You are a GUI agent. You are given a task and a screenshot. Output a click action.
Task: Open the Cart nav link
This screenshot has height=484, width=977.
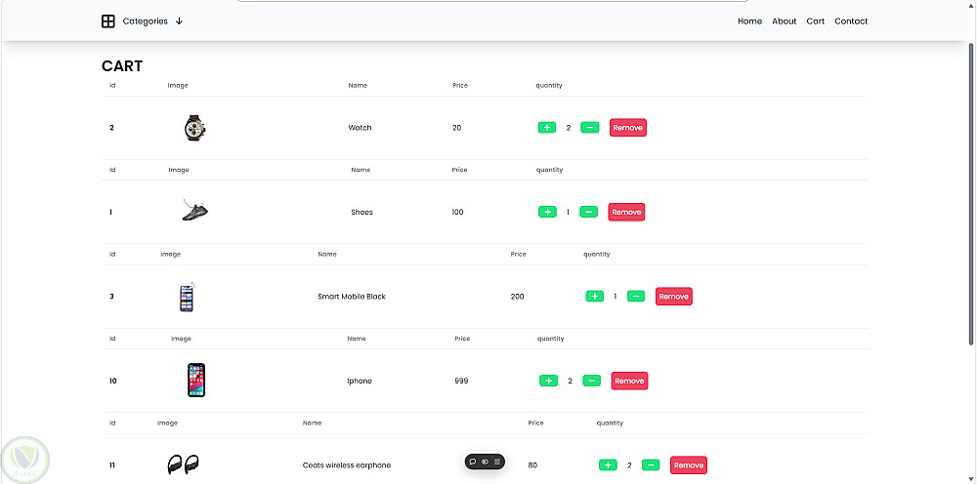(x=815, y=21)
